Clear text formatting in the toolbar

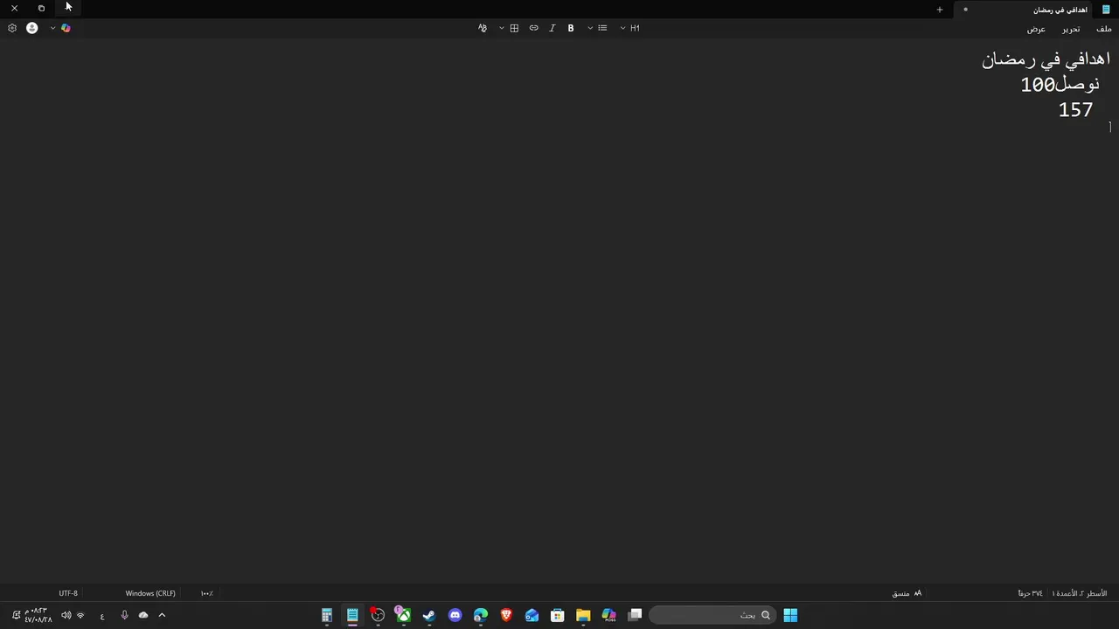pyautogui.click(x=482, y=28)
